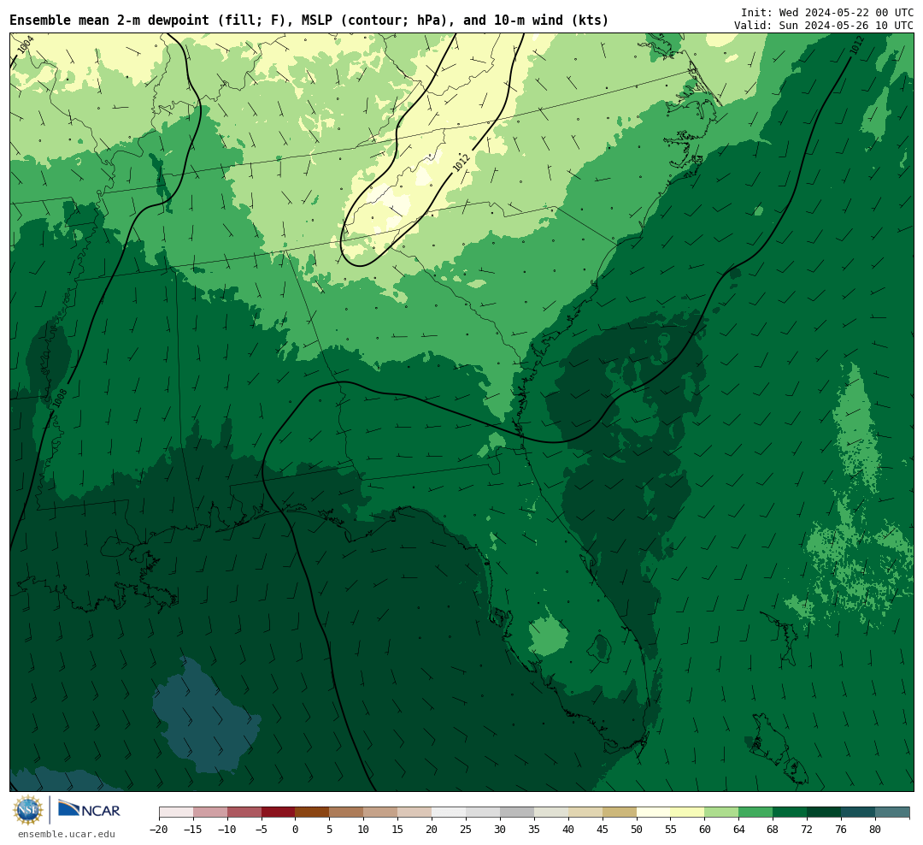Pick the above-80 gray-teal colorbar swatch
Screen dimensions: 923x845
893,812
